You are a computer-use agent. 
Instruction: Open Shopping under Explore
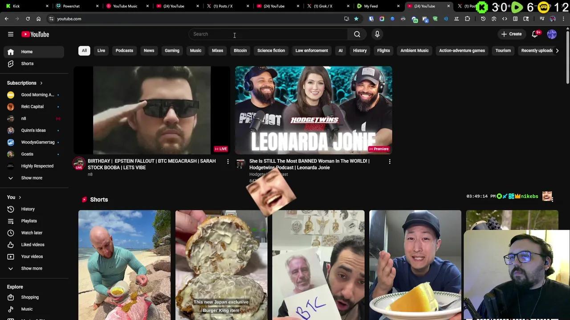click(x=34, y=297)
